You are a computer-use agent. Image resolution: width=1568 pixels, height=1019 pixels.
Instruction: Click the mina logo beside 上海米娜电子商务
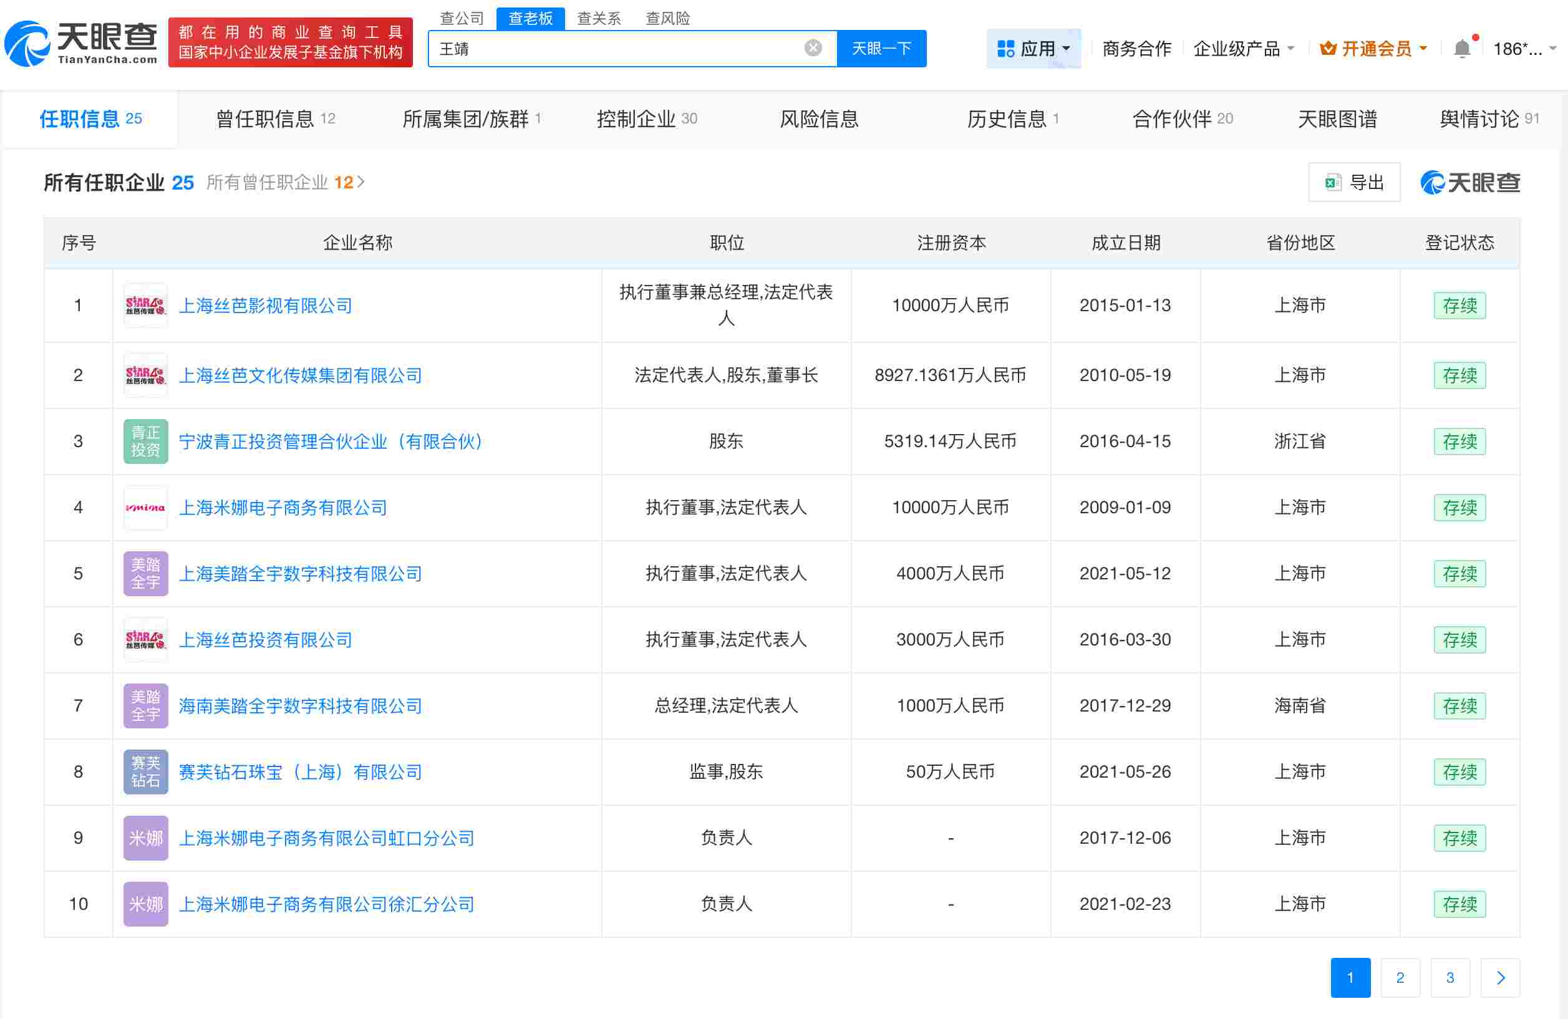[145, 507]
